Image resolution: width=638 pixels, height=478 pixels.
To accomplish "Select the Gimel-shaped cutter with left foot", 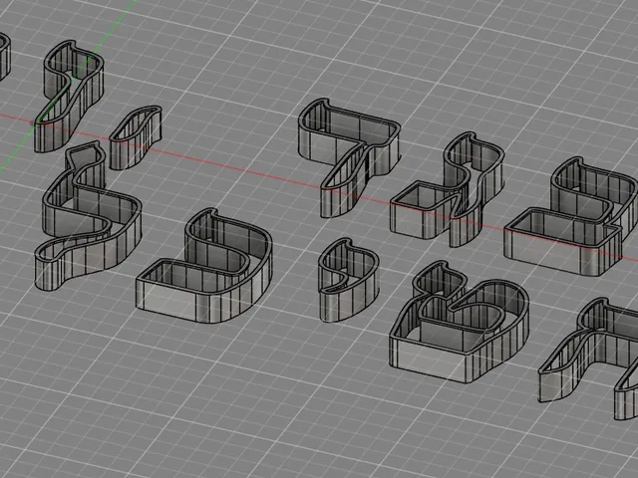I will (x=448, y=189).
